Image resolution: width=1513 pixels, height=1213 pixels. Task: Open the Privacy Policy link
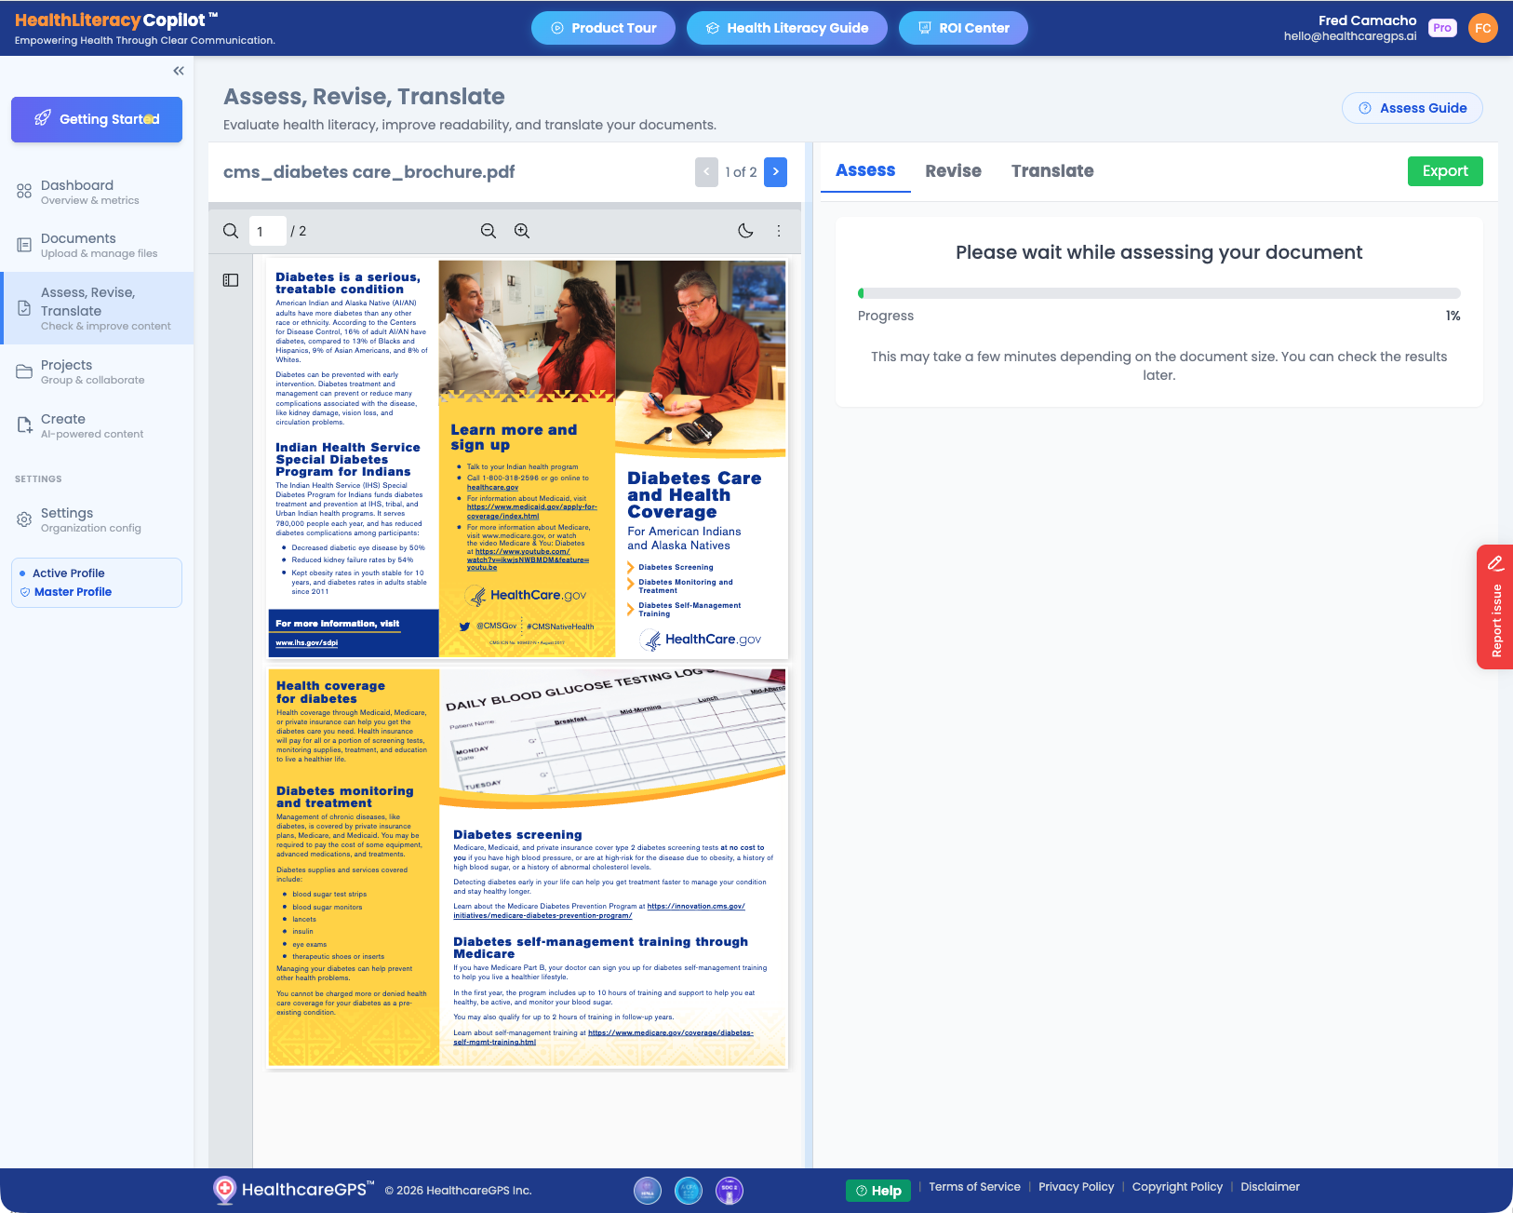point(1076,1186)
